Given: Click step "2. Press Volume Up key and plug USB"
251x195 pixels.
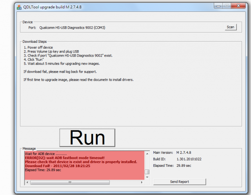Looking at the screenshot, I should pos(51,51).
